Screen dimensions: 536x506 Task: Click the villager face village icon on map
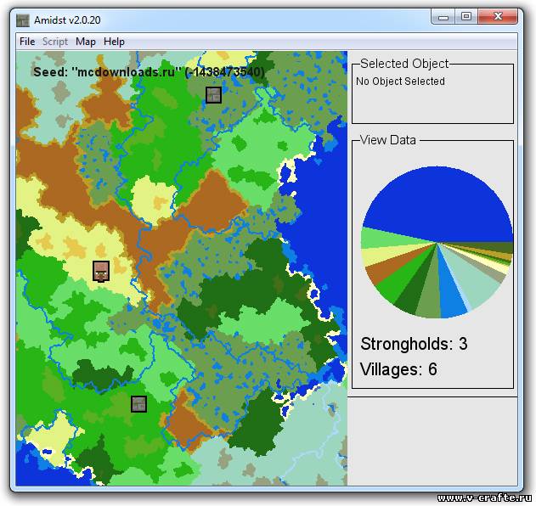tap(101, 271)
